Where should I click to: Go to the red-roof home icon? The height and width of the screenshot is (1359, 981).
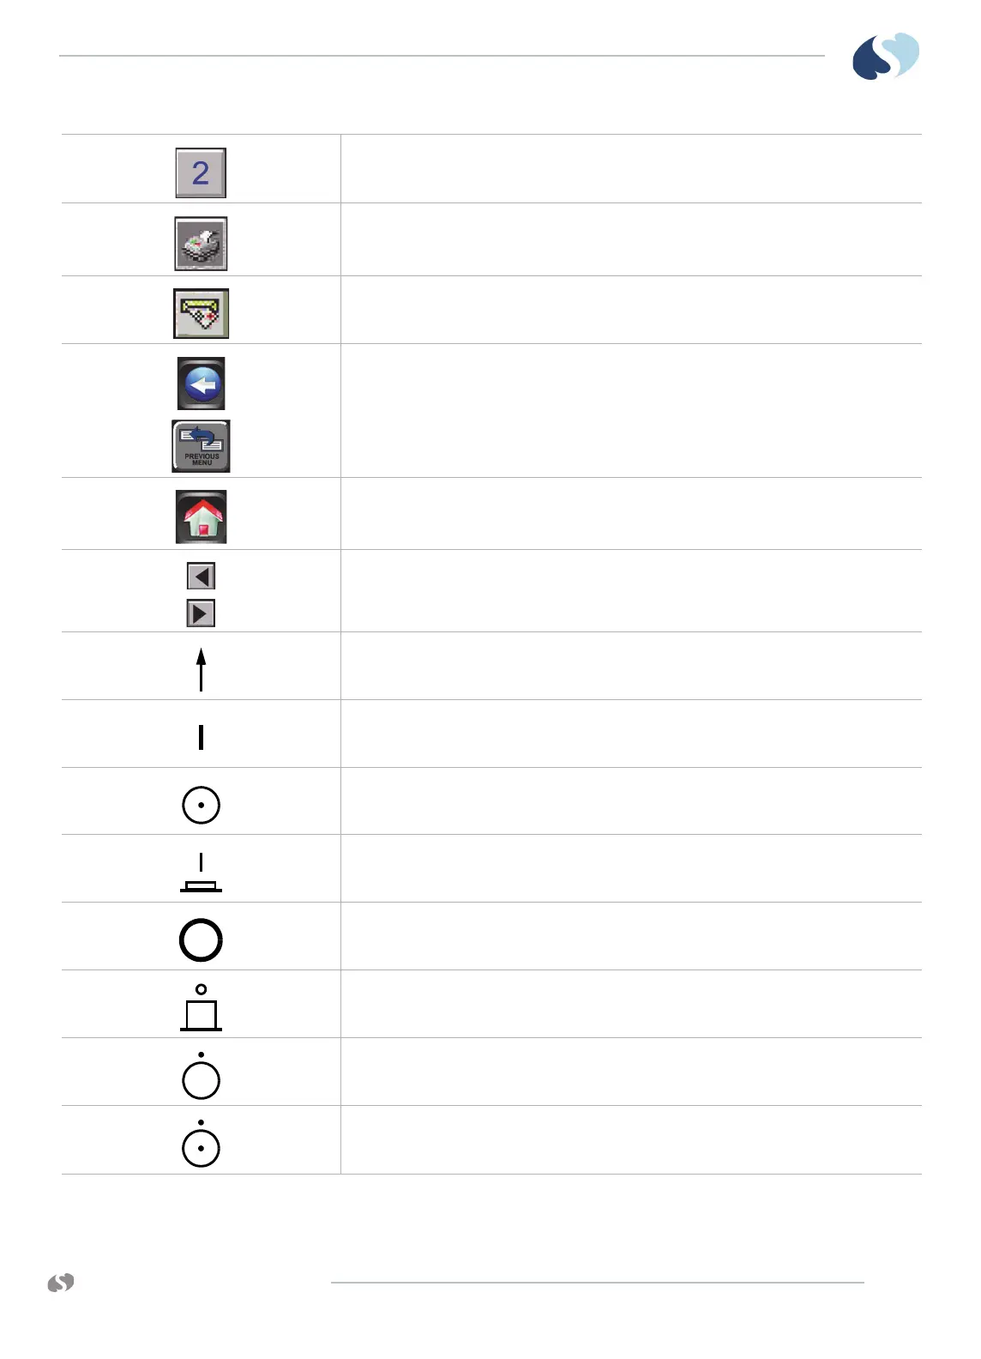pos(201,516)
